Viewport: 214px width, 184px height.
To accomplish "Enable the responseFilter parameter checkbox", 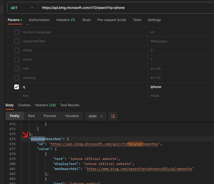I will [x=17, y=41].
